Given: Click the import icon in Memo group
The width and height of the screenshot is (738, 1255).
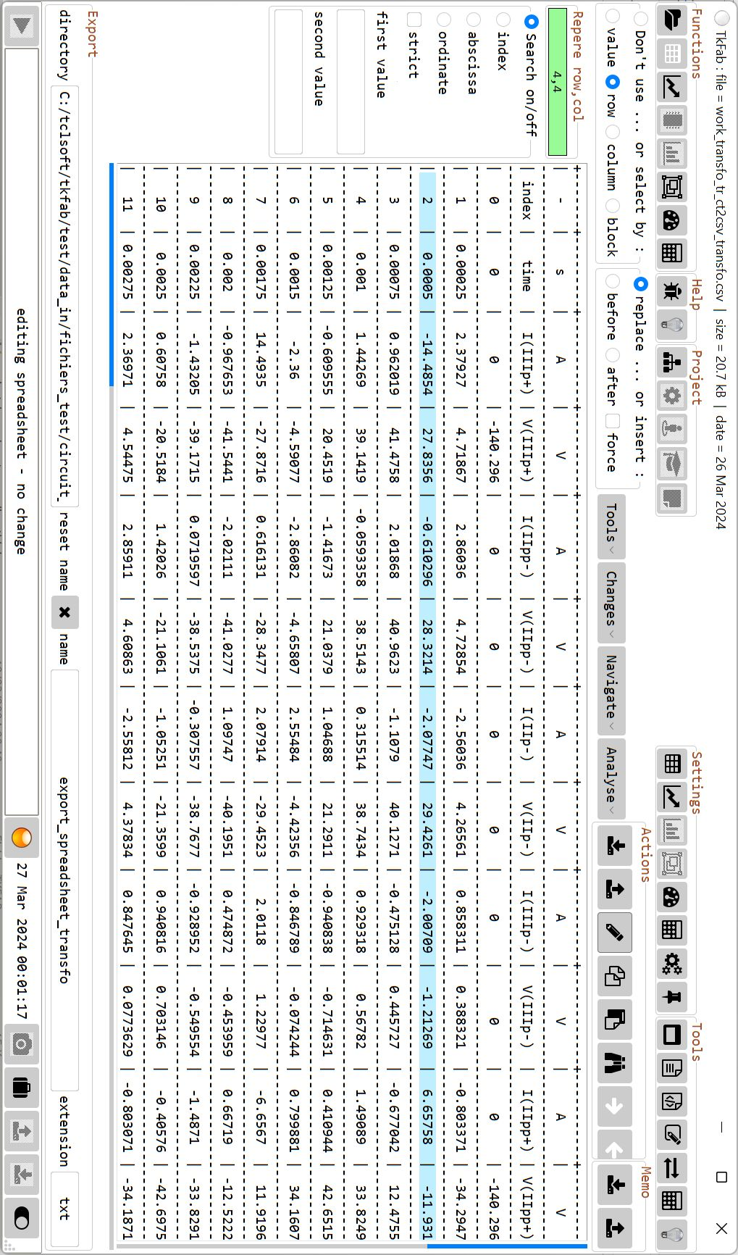Looking at the screenshot, I should (x=615, y=1184).
